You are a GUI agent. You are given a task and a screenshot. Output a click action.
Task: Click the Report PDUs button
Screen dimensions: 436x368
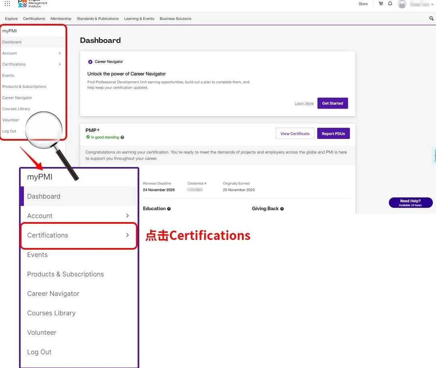point(334,134)
